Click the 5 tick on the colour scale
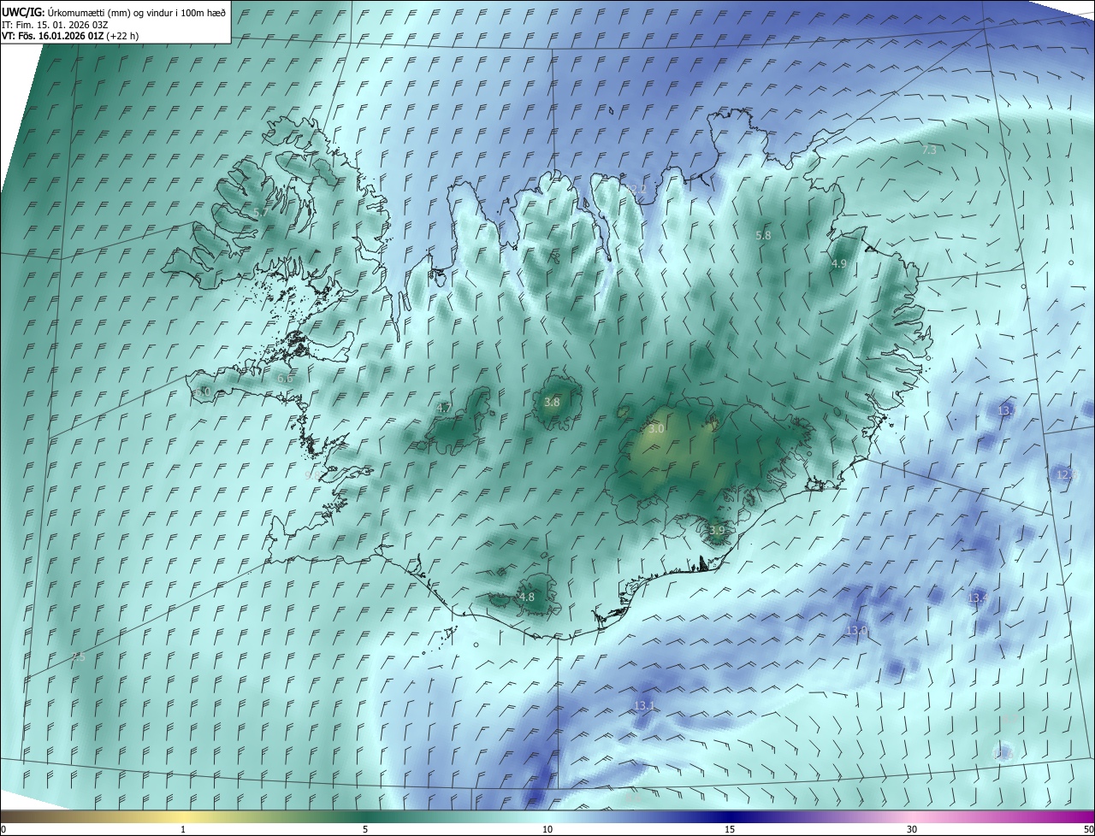 point(365,829)
